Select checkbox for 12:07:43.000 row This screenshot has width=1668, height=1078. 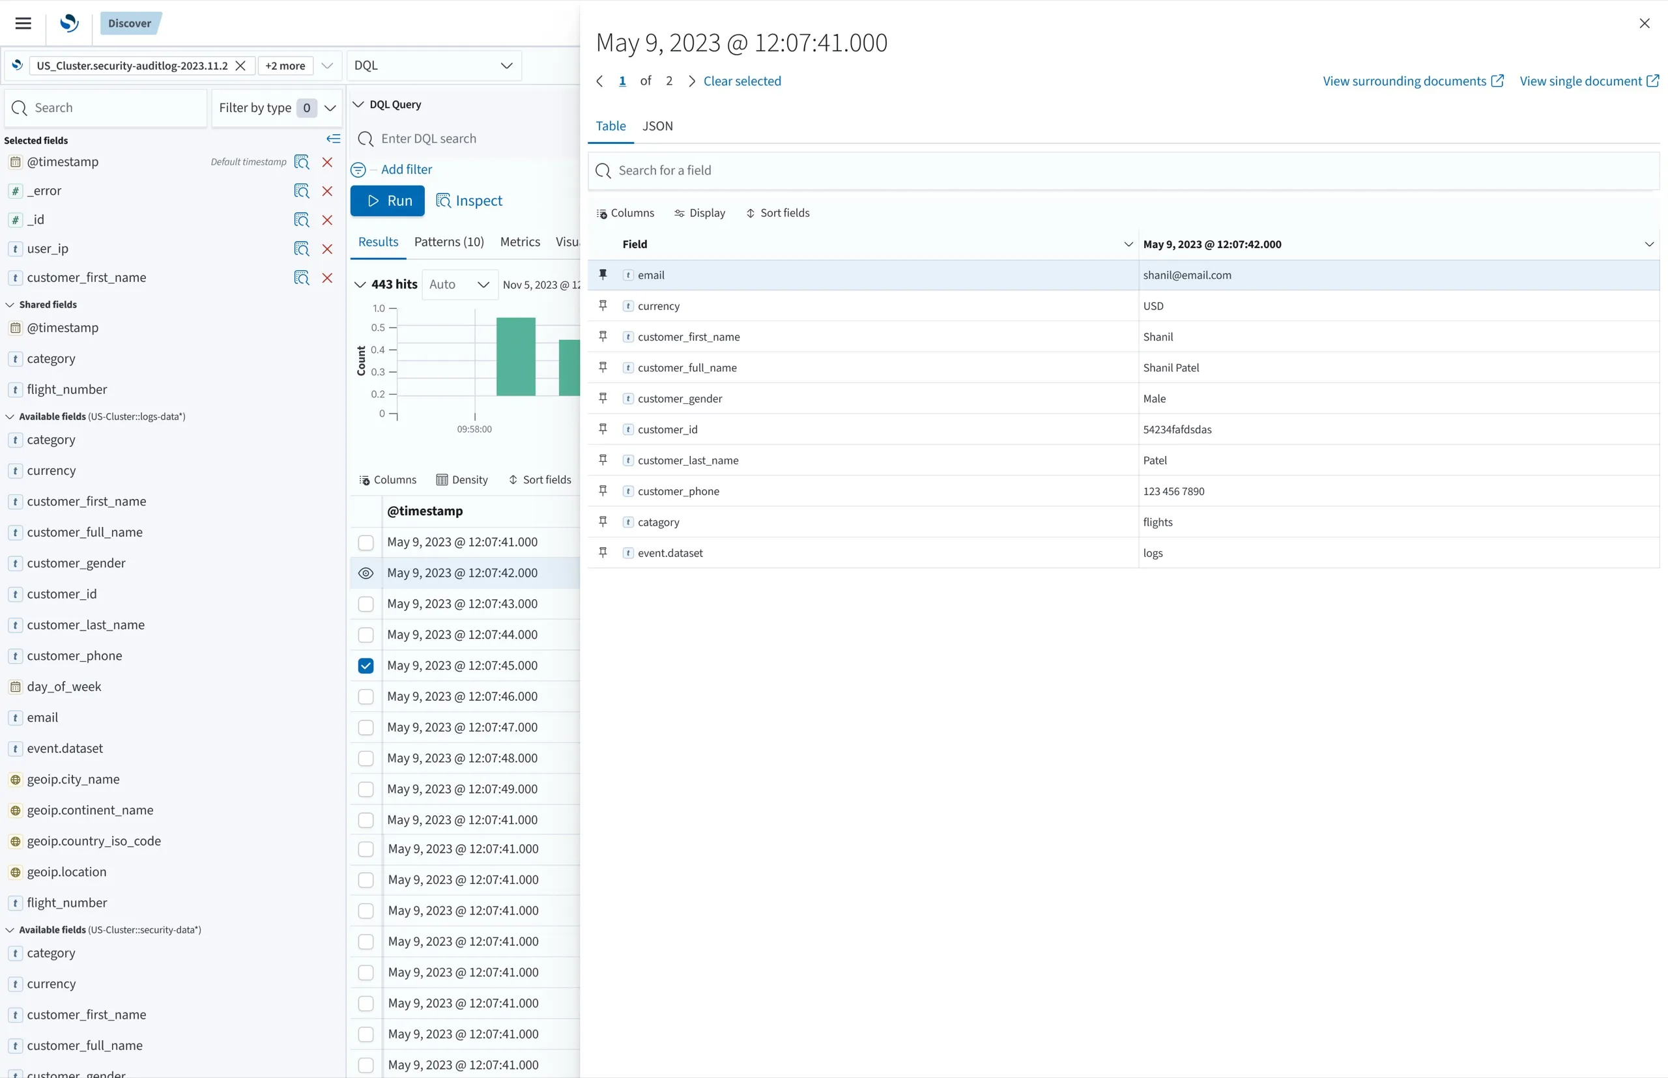(x=366, y=604)
